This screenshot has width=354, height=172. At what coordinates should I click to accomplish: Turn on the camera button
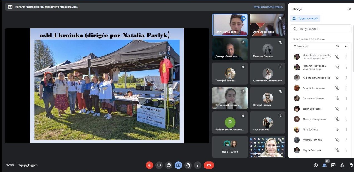point(159,165)
